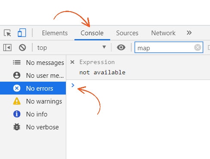
Task: Switch to the Elements tab
Action: pyautogui.click(x=55, y=33)
